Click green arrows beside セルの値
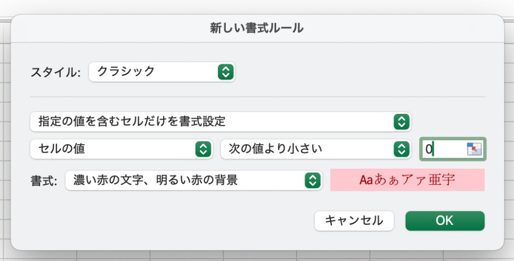 click(x=202, y=149)
